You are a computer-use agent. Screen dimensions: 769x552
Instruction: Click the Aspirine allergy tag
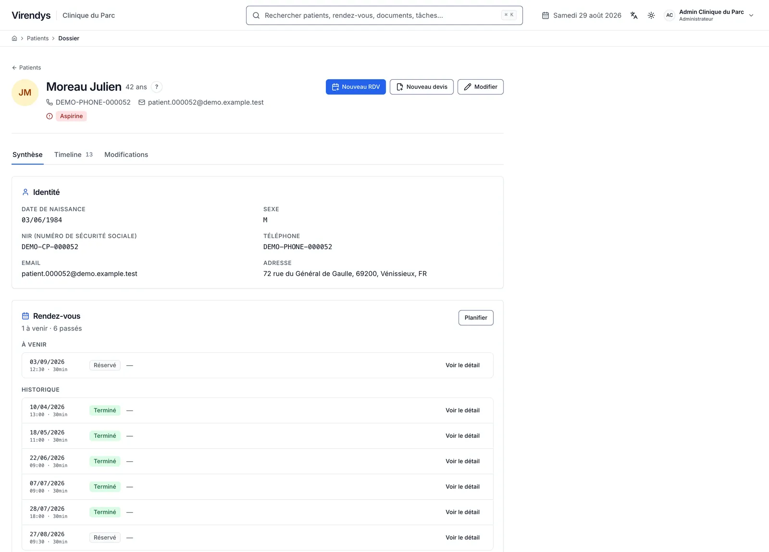click(x=71, y=116)
